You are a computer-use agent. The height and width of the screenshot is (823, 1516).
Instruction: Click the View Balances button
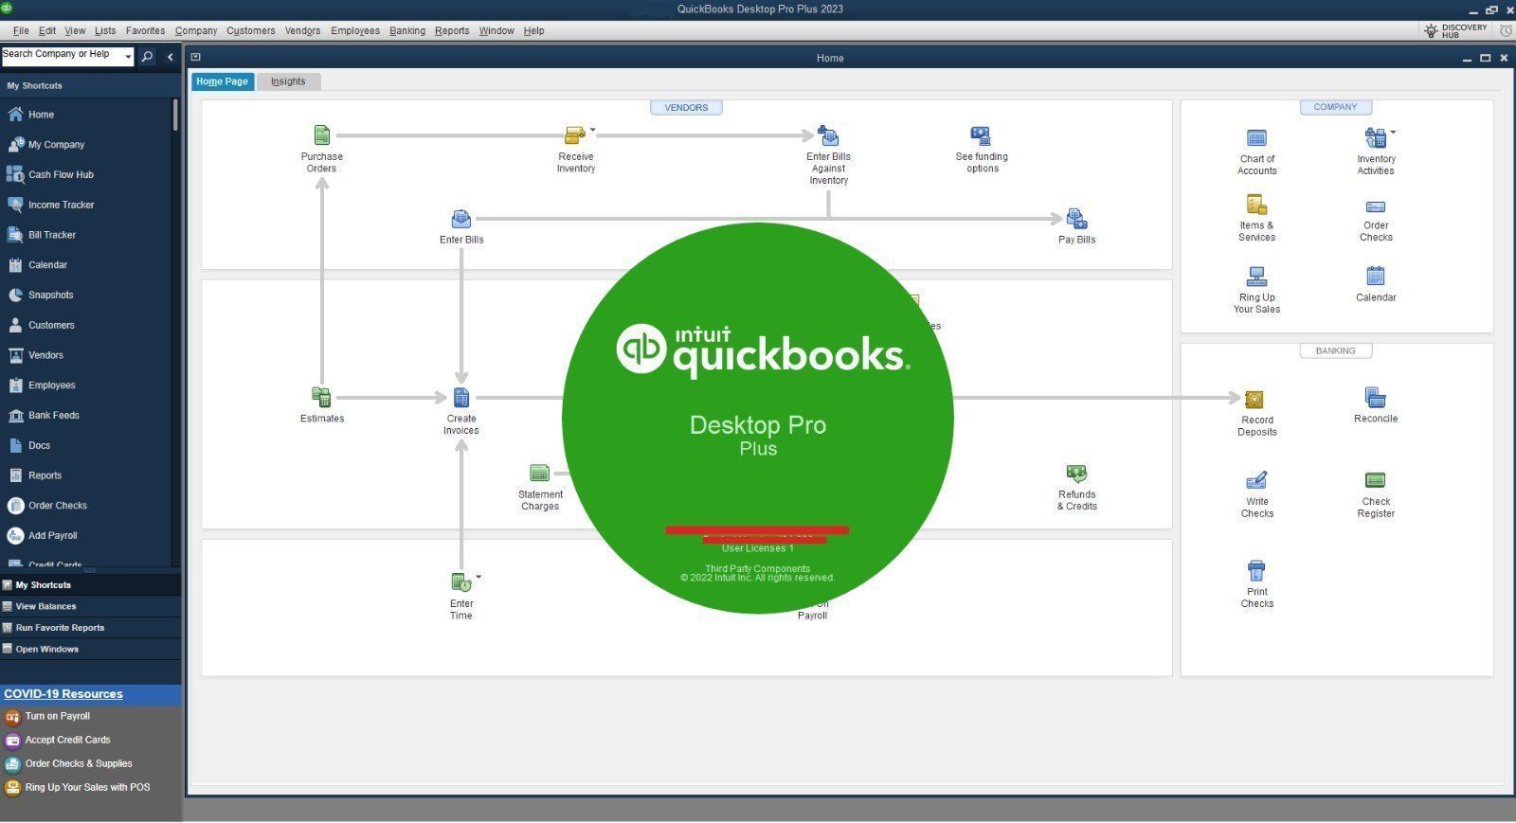pos(90,606)
